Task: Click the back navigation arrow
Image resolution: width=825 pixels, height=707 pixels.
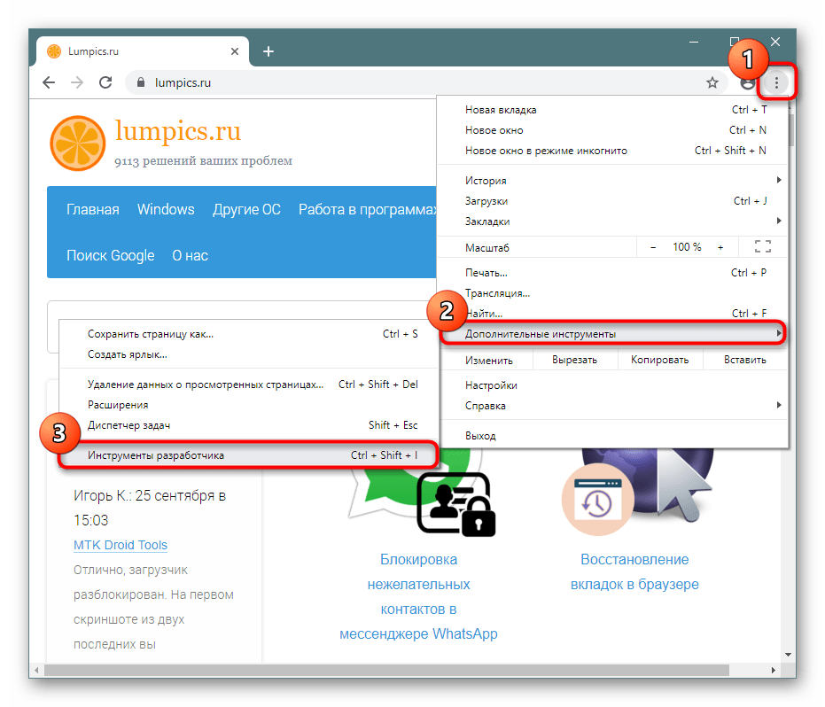Action: 50,82
